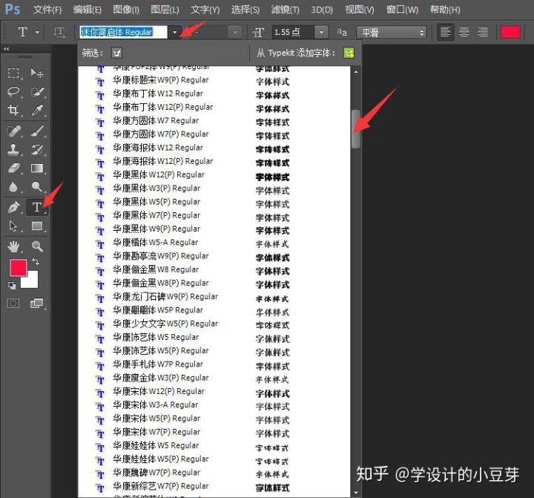
Task: Open the 文件(F) menu
Action: click(47, 10)
